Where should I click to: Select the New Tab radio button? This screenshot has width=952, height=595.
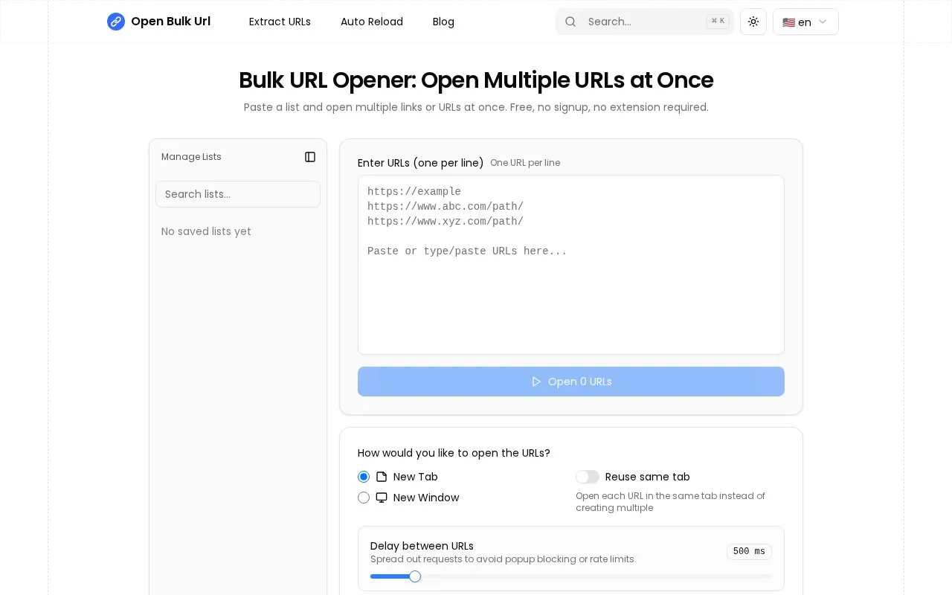click(x=364, y=477)
